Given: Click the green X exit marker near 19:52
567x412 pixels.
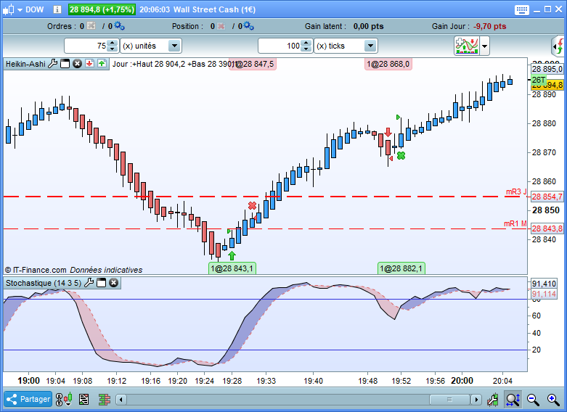Looking at the screenshot, I should 401,156.
